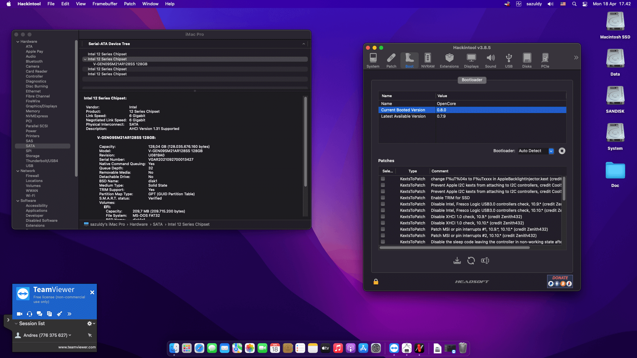Open the File menu

pos(51,4)
